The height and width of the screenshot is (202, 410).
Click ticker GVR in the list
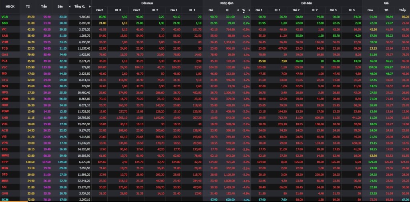[x=4, y=194]
